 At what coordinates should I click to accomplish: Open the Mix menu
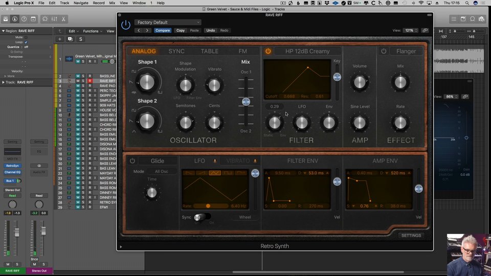(x=112, y=3)
